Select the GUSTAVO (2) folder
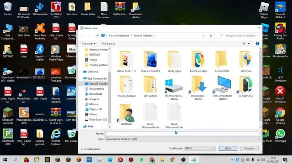 click(x=246, y=87)
